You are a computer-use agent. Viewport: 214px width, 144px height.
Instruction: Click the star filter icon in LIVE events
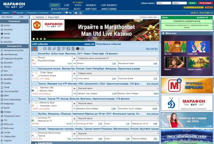pos(40,49)
